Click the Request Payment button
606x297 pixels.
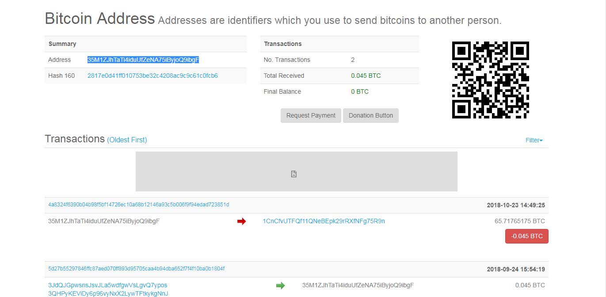(311, 115)
